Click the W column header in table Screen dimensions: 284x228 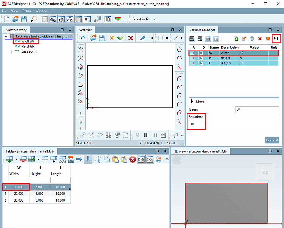pyautogui.click(x=19, y=168)
